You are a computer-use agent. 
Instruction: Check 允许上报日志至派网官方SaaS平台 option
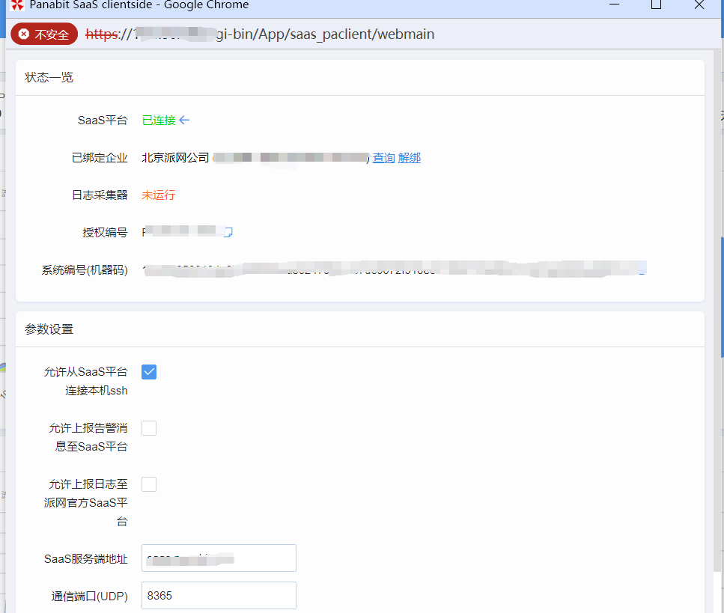(149, 484)
